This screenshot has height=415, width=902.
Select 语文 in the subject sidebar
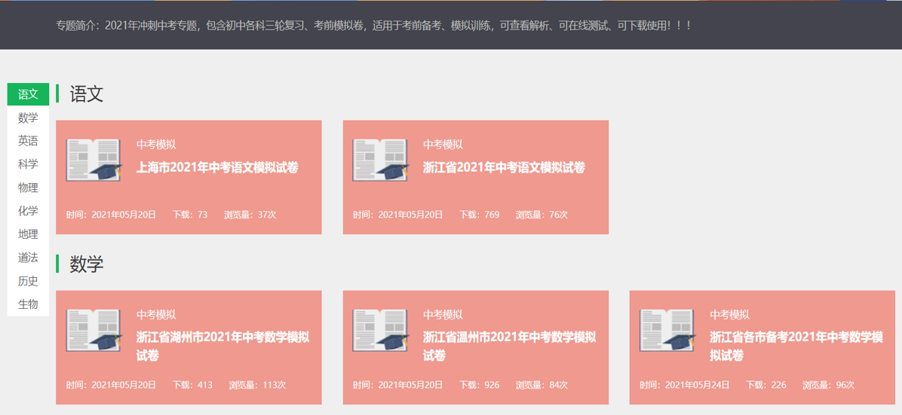28,94
